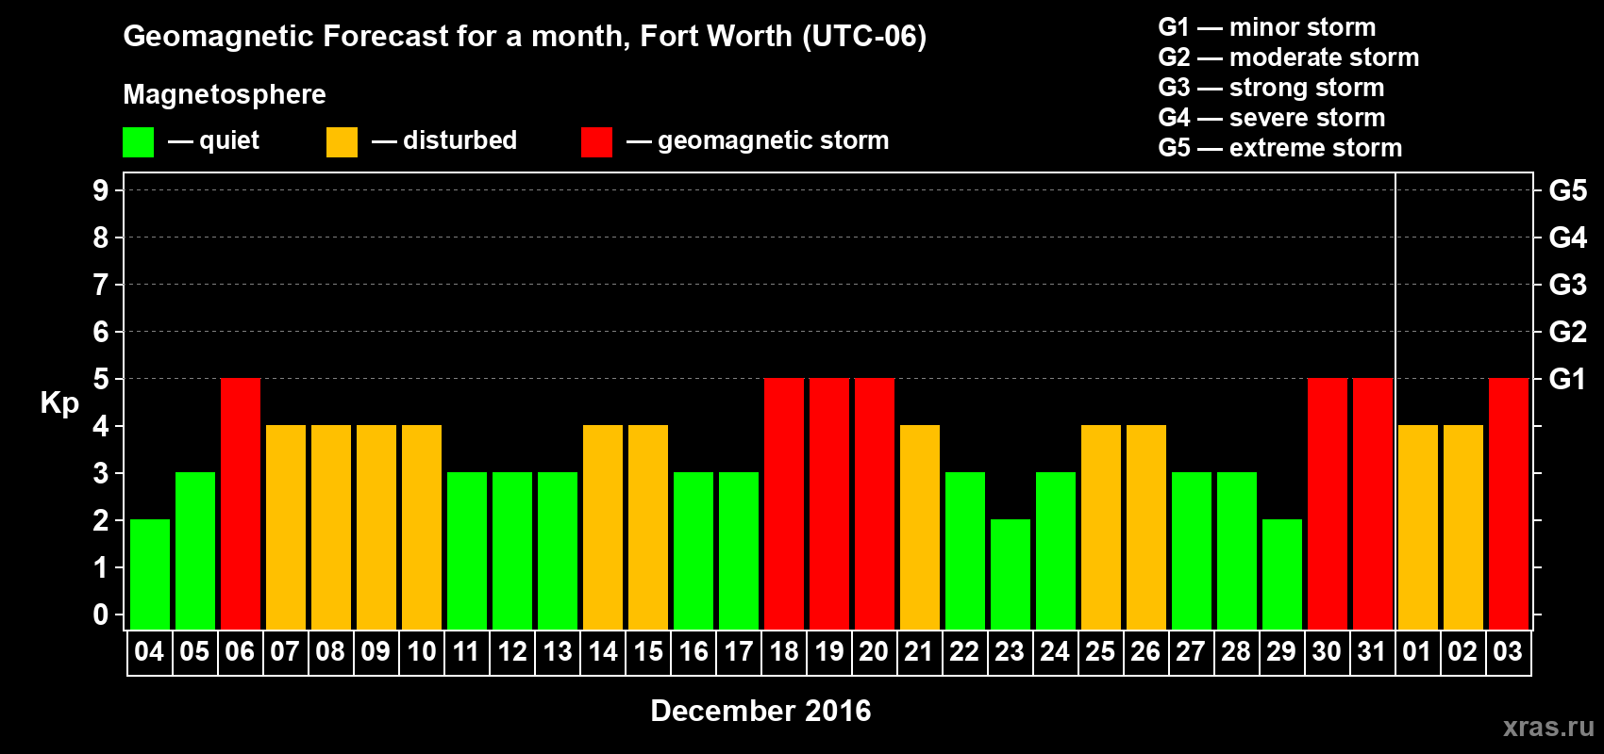
Task: Click the Kp value '0' on the left axis
Action: click(101, 615)
